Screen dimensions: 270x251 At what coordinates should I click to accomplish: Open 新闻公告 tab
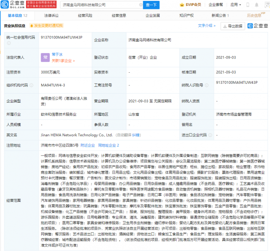(220, 16)
